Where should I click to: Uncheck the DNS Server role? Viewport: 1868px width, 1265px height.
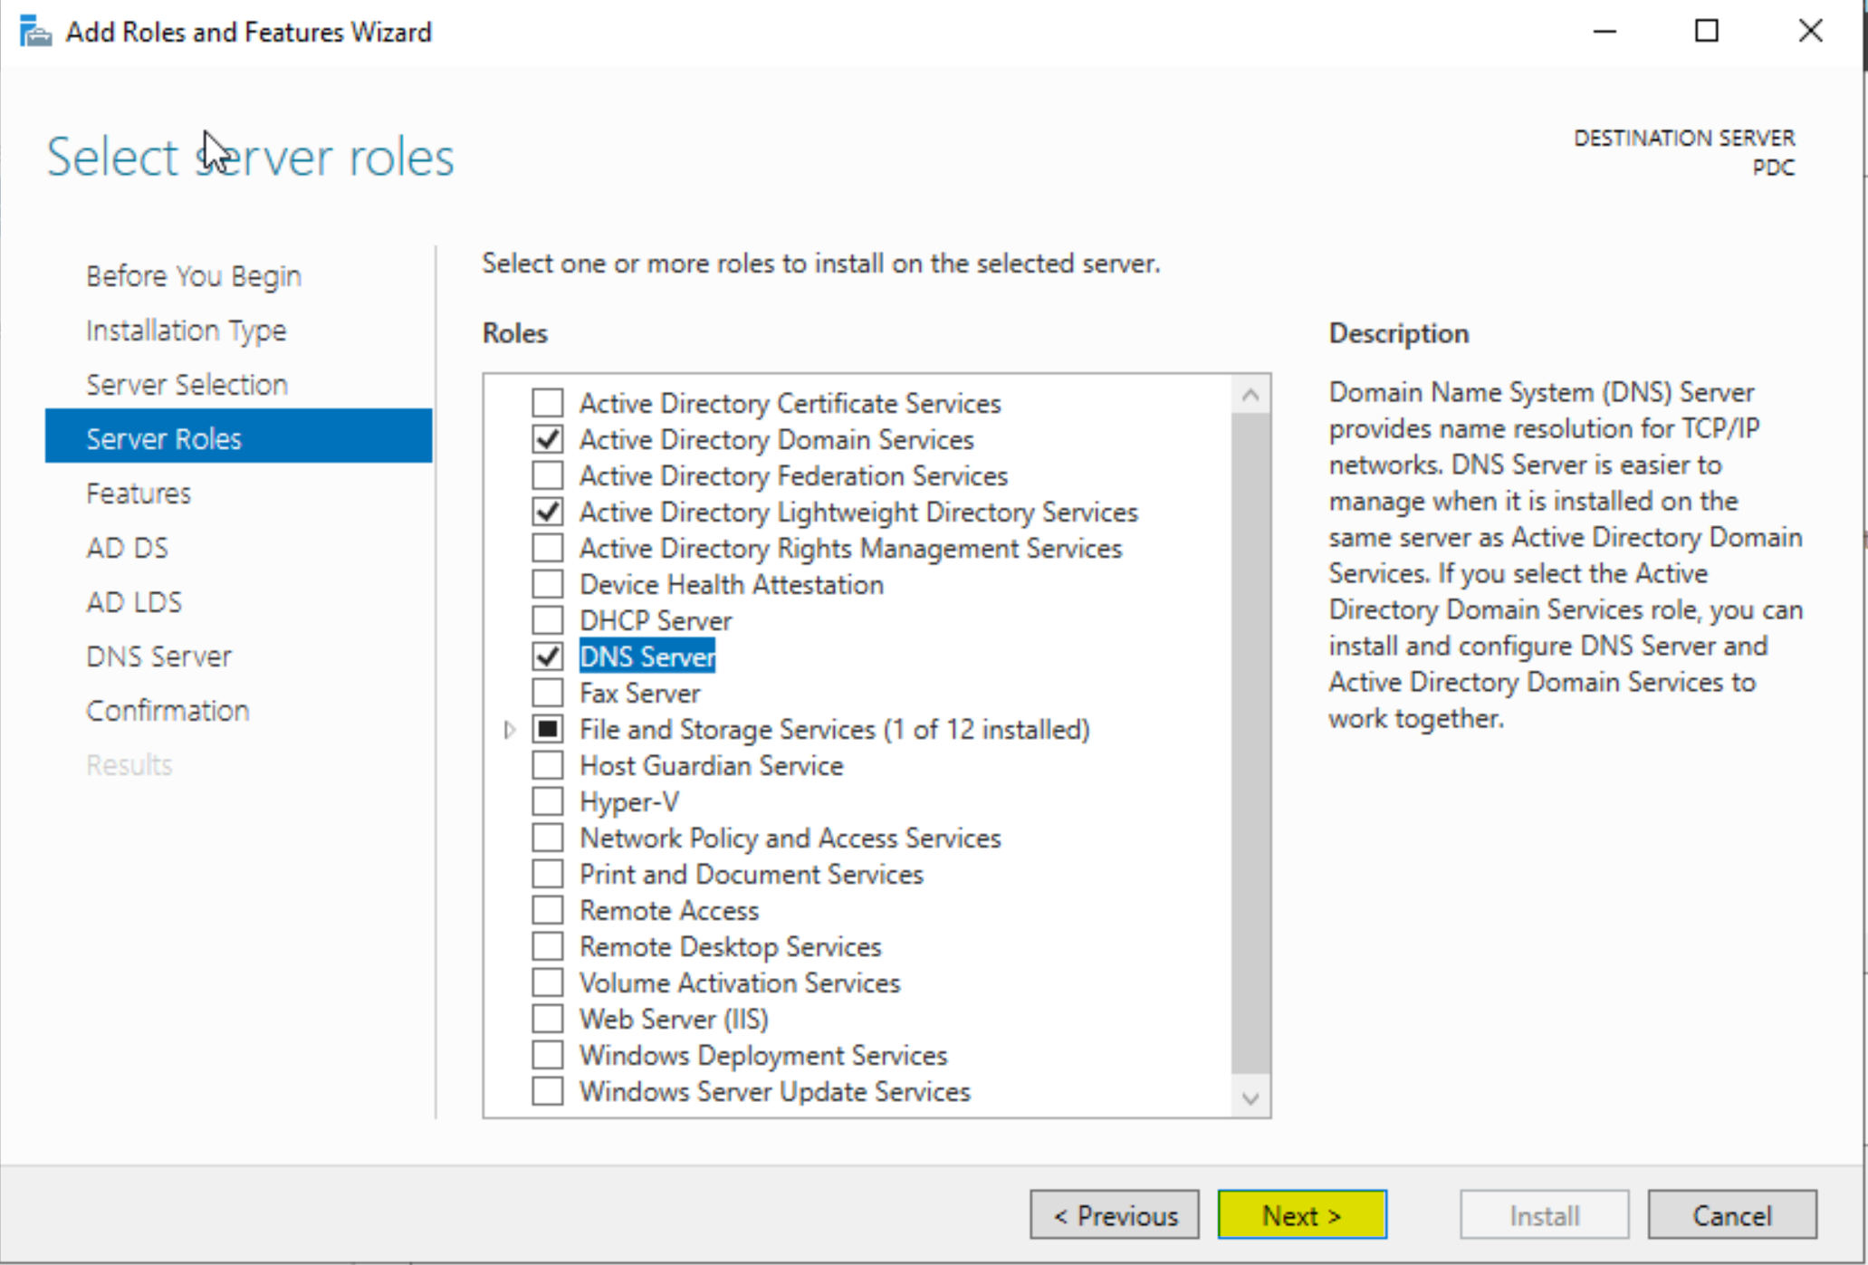pyautogui.click(x=548, y=656)
